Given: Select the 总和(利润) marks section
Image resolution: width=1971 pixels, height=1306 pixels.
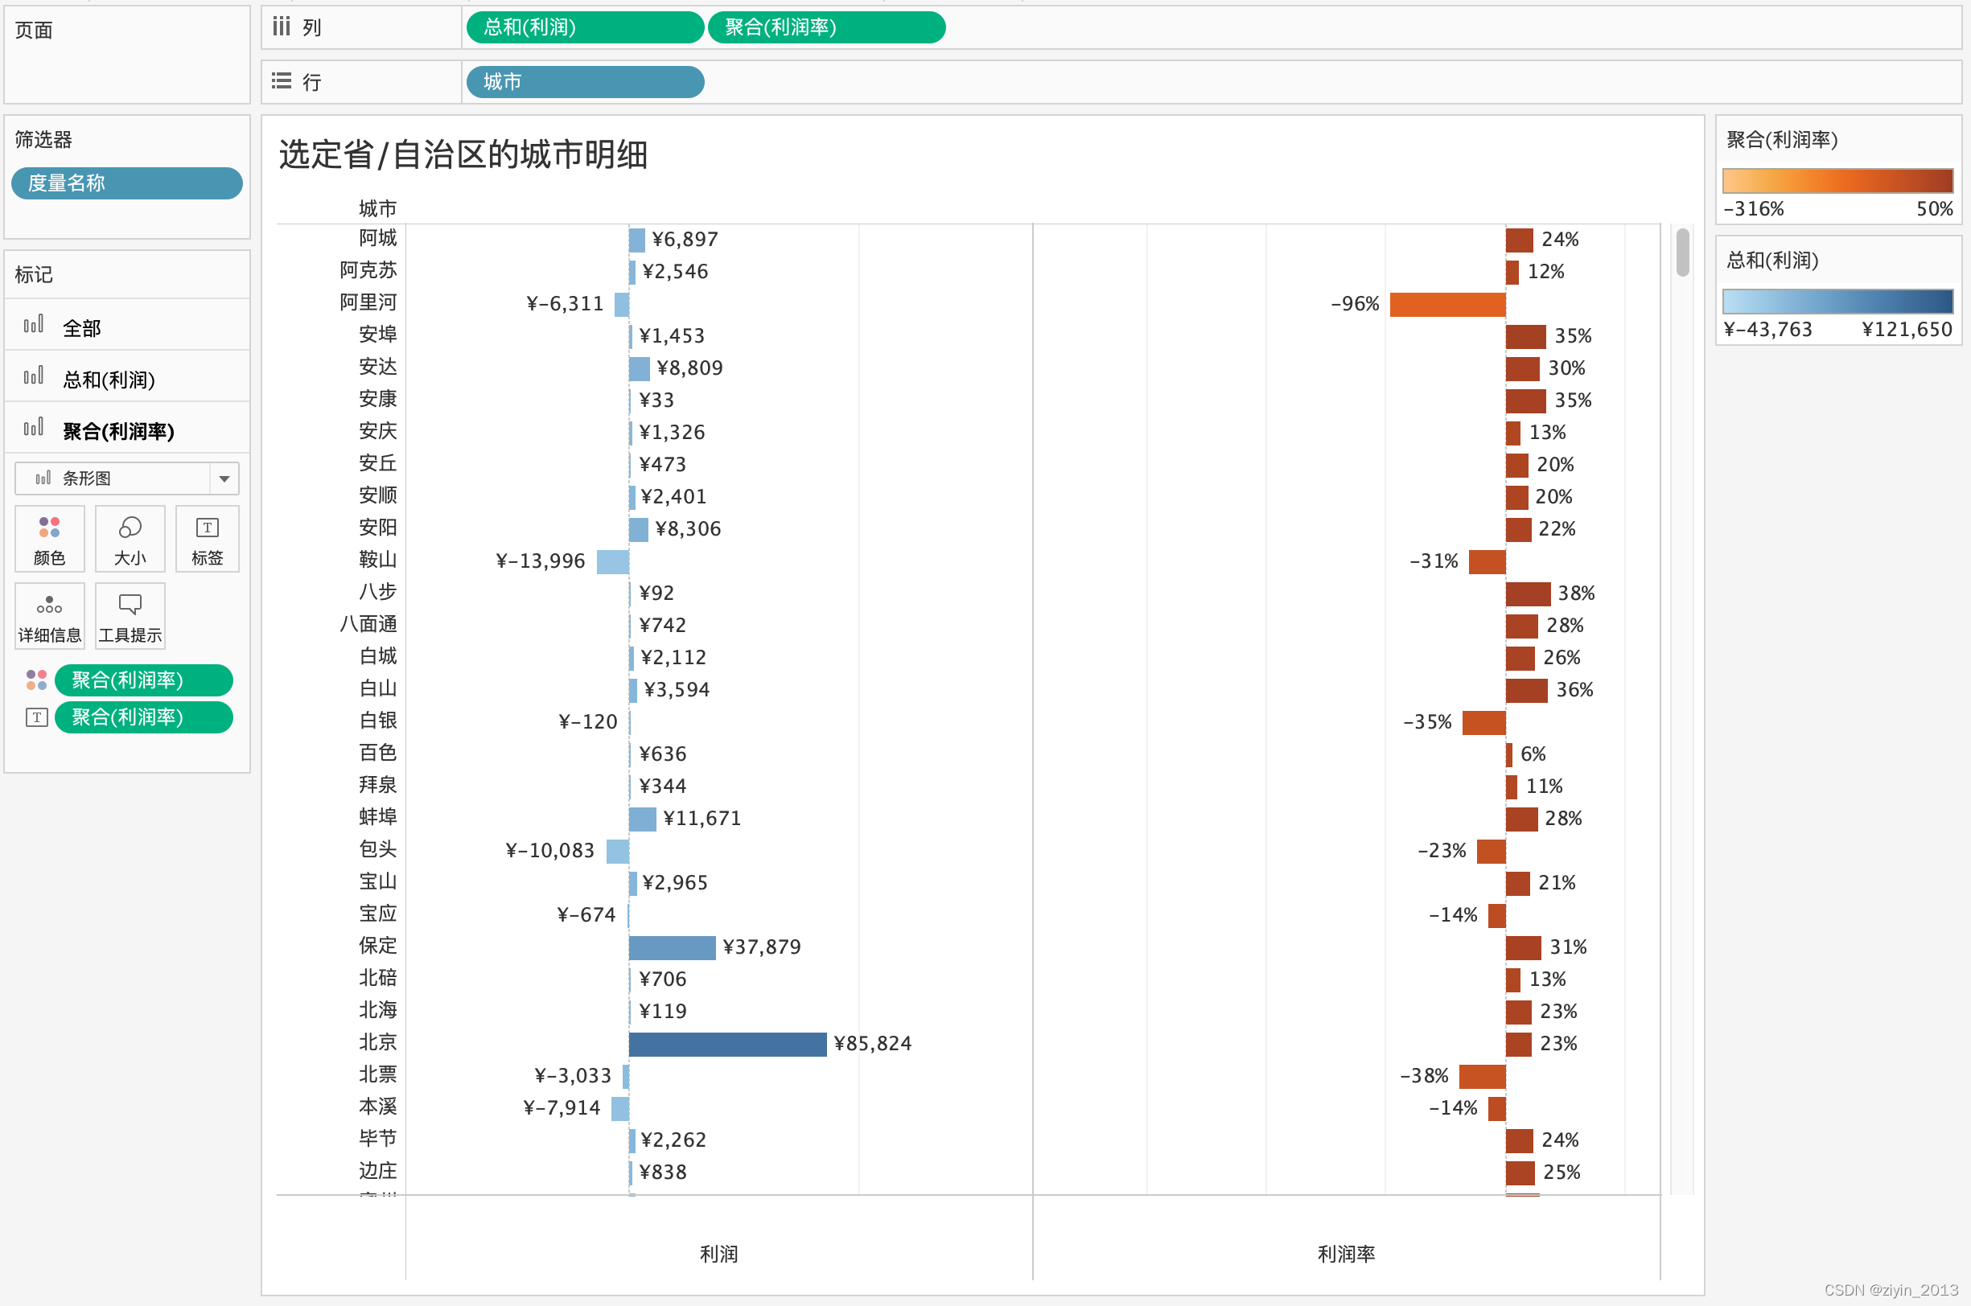Looking at the screenshot, I should tap(109, 379).
